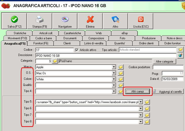185x131 pixels.
Task: Click the Descrizione field IPOD NANO 16 GB
Action: tap(106, 56)
